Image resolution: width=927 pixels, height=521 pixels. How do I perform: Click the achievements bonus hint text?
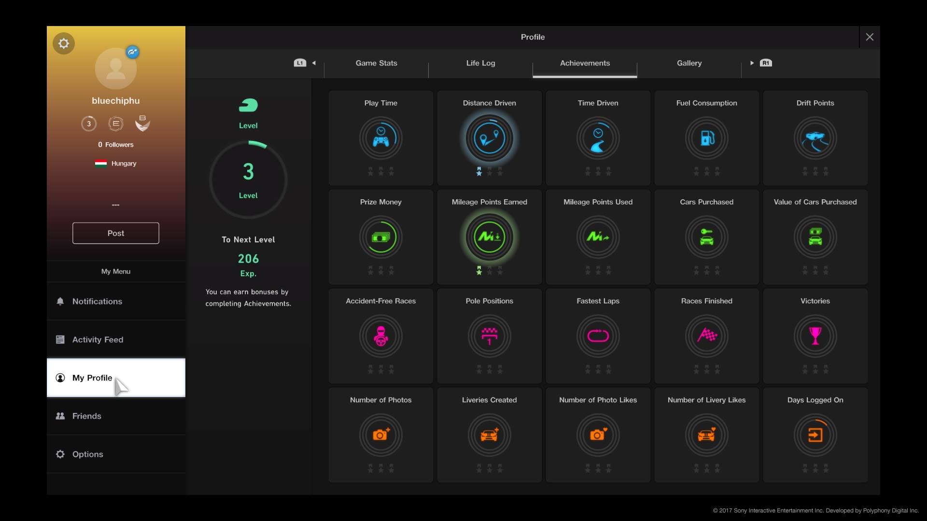248,298
